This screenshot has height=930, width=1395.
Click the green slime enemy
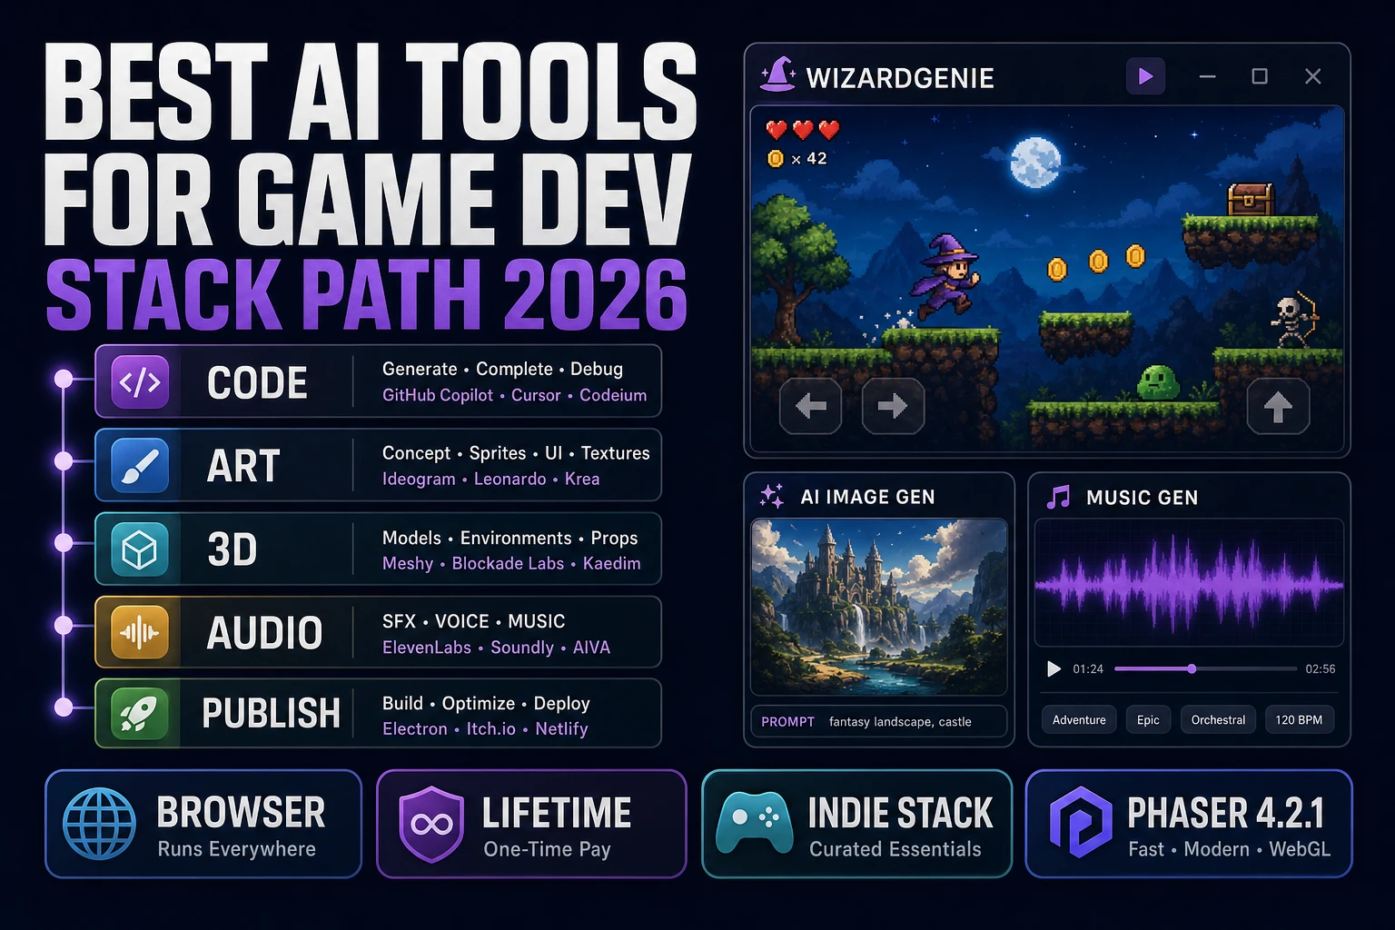click(x=1158, y=381)
